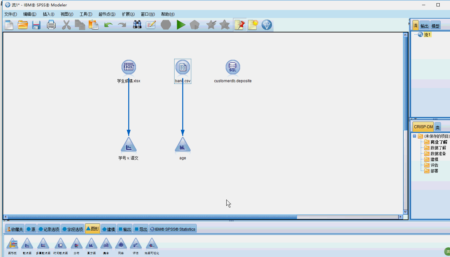Switch to the 收藏夹 palette tab
Screen dimensions: 450x257
pyautogui.click(x=14, y=229)
